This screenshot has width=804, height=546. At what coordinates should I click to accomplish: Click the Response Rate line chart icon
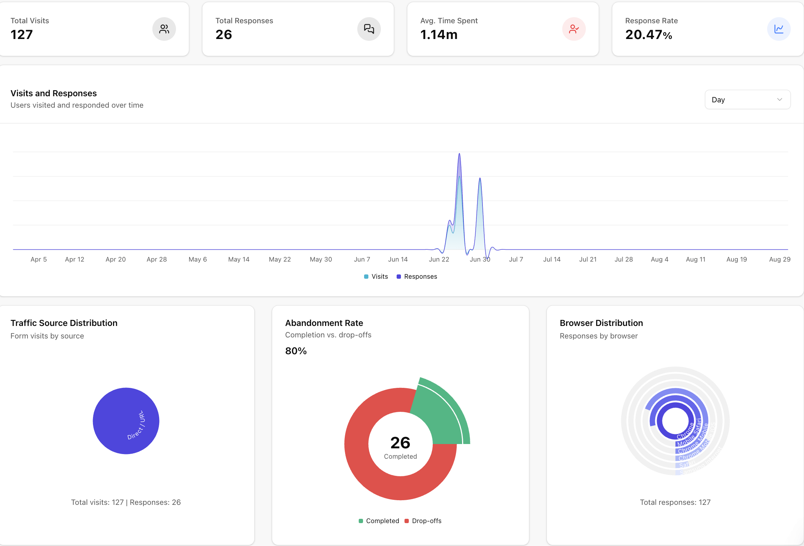tap(779, 29)
